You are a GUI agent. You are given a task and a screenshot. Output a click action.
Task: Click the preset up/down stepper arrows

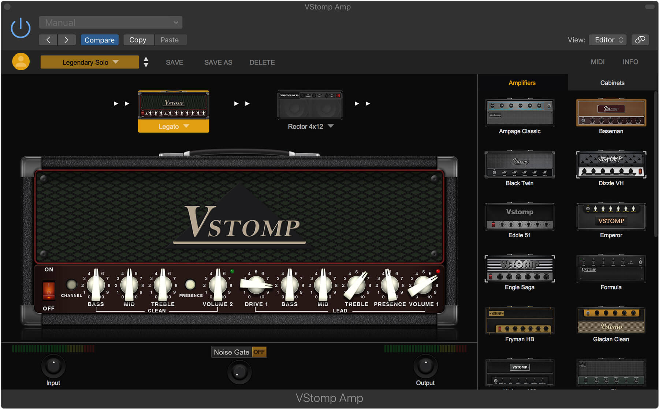146,62
